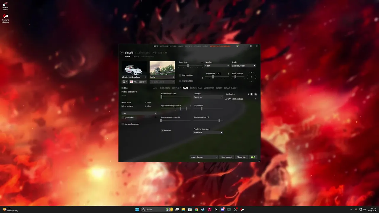
Task: Open Content Manager desktop shortcut
Action: pyautogui.click(x=5, y=19)
